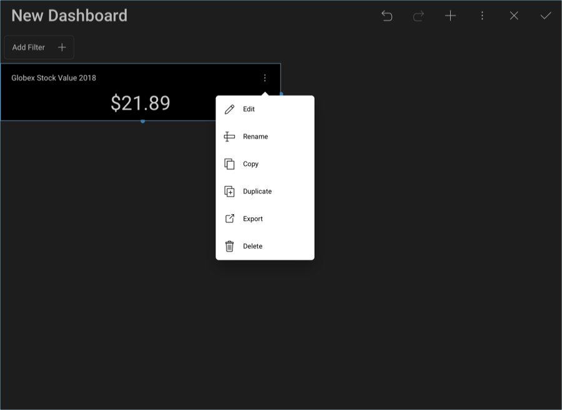The width and height of the screenshot is (562, 410).
Task: Click the widget's bottom edge resize handle
Action: 143,121
